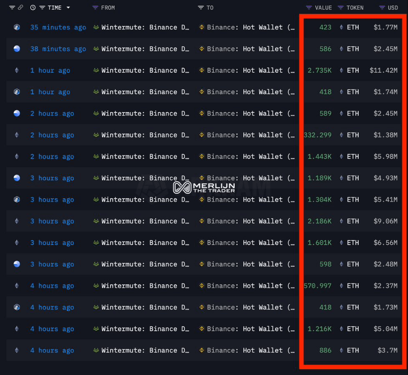Click the Ethereum chain icon in the 332.299 row

pyautogui.click(x=17, y=135)
